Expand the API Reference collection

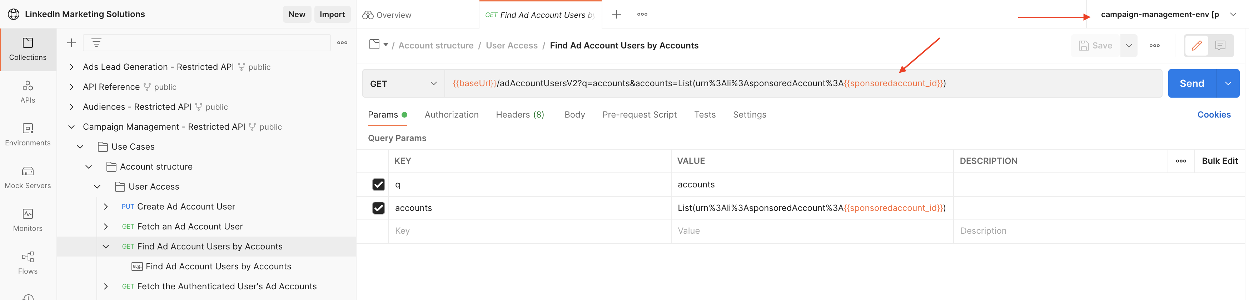(71, 87)
